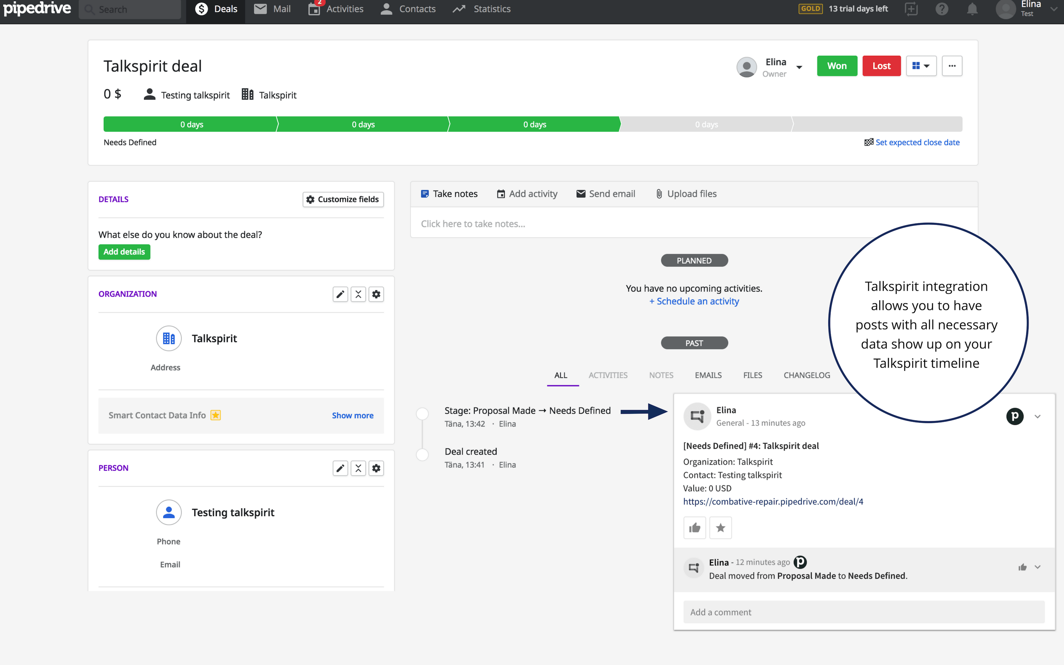Viewport: 1064px width, 665px height.
Task: Open the Activities menu
Action: (x=336, y=9)
